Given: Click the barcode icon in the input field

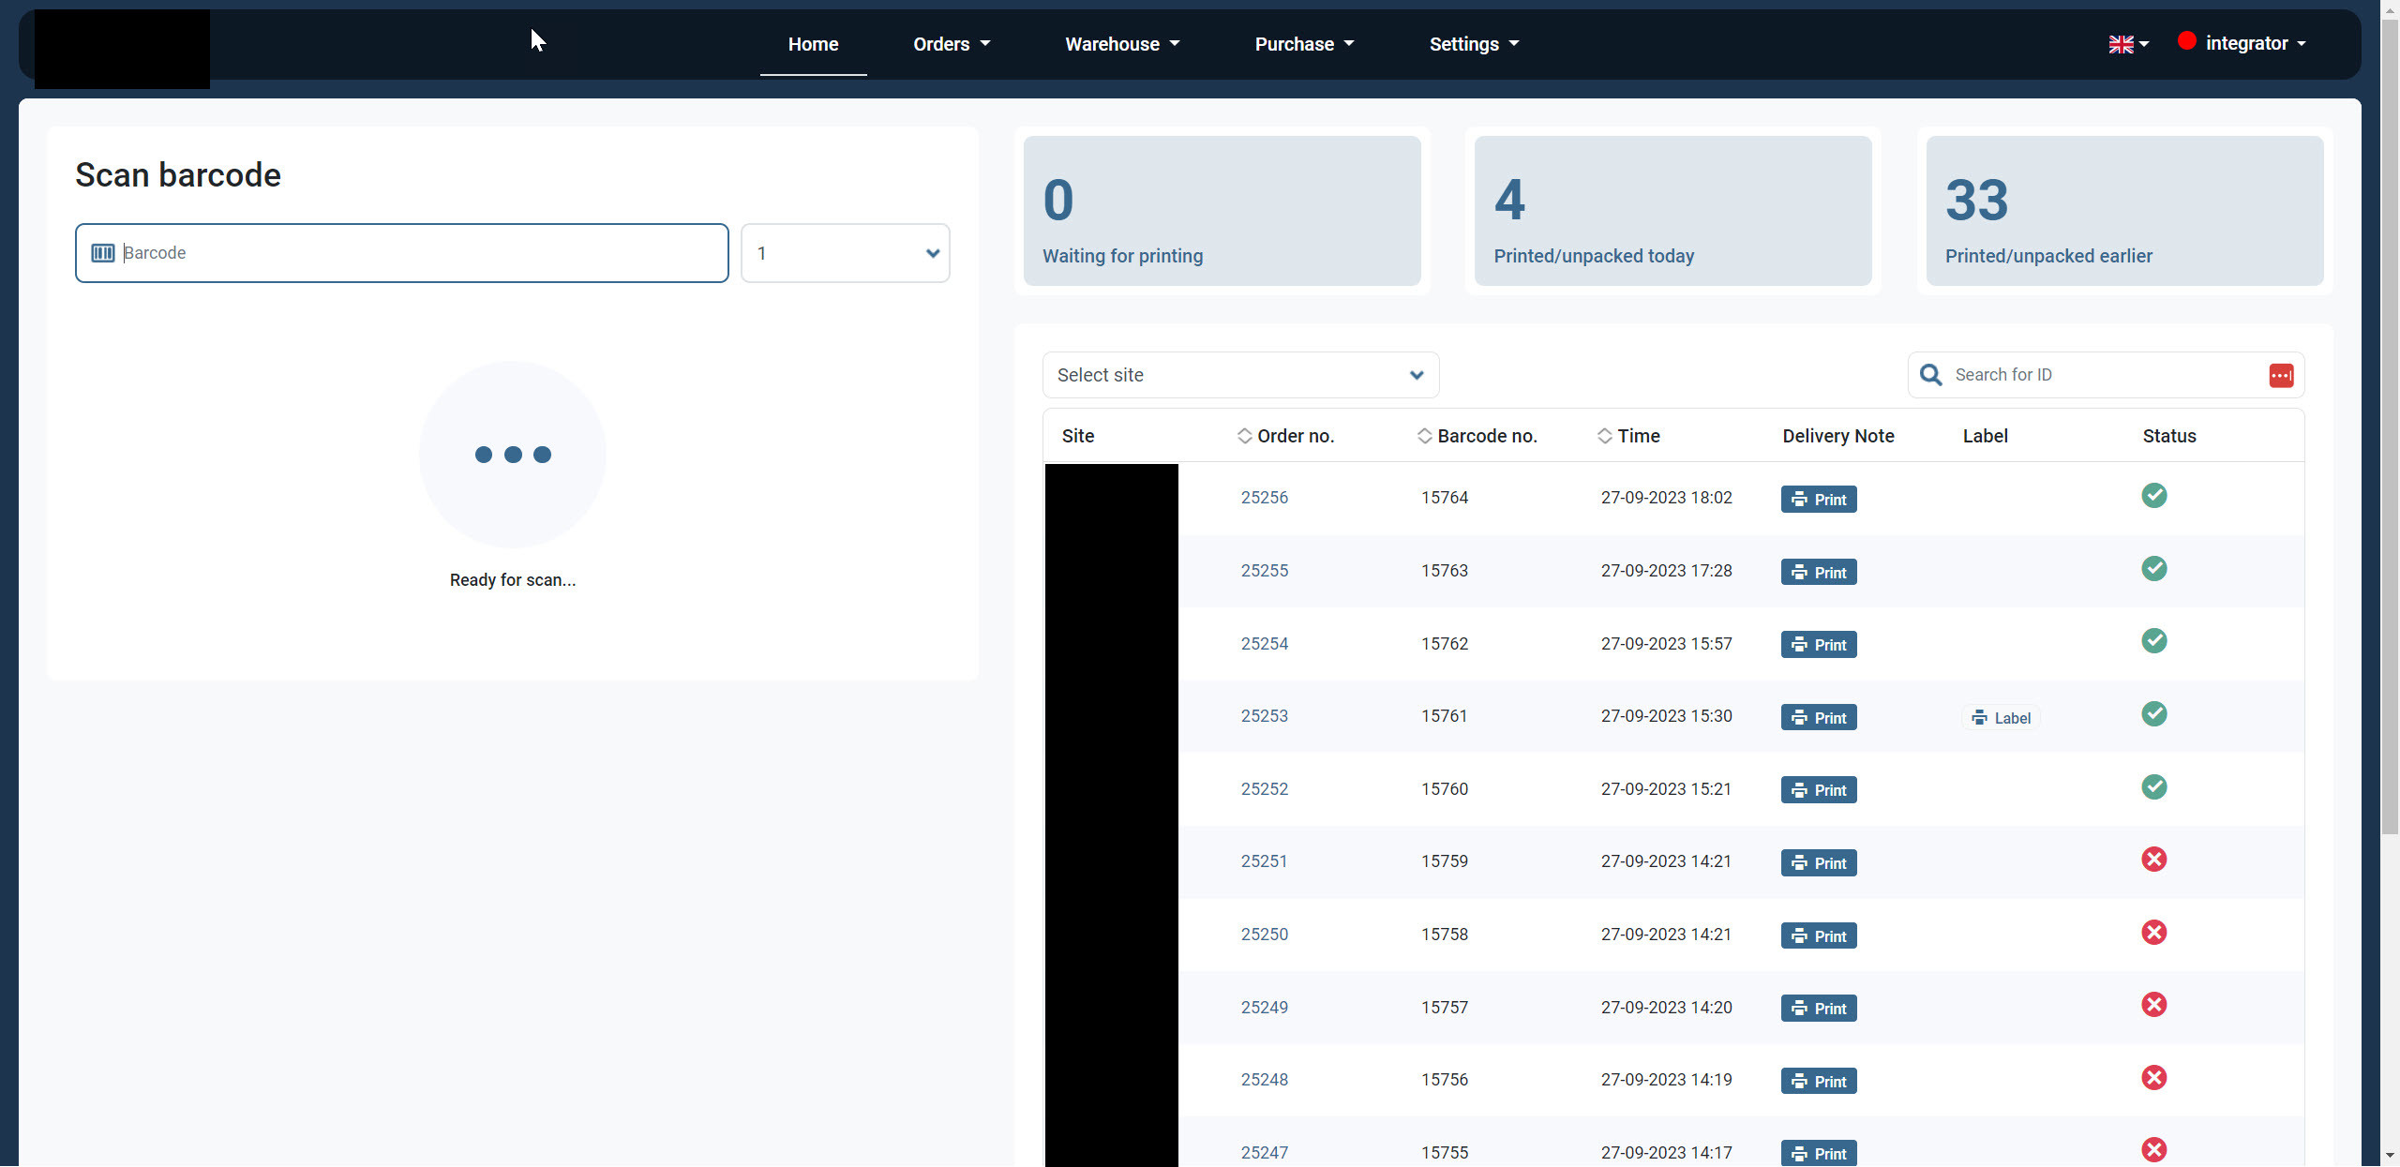Looking at the screenshot, I should (103, 253).
